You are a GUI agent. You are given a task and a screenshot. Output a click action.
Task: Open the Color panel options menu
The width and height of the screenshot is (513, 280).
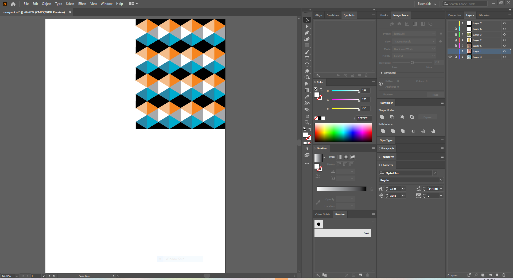coord(374,82)
